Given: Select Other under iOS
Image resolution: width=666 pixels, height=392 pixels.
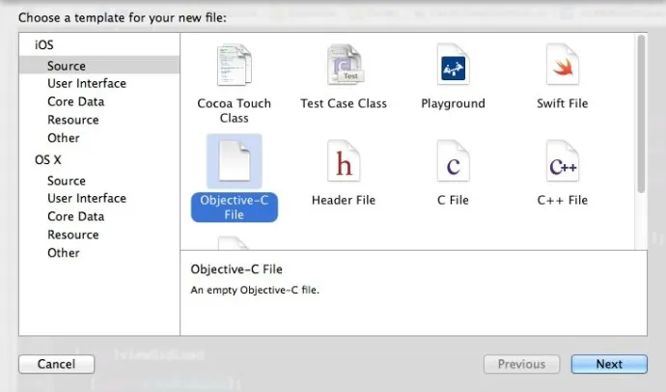Looking at the screenshot, I should point(64,138).
